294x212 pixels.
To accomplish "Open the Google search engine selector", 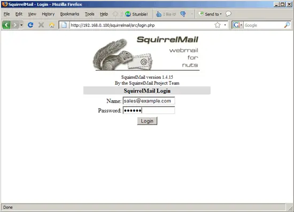I will click(237, 25).
